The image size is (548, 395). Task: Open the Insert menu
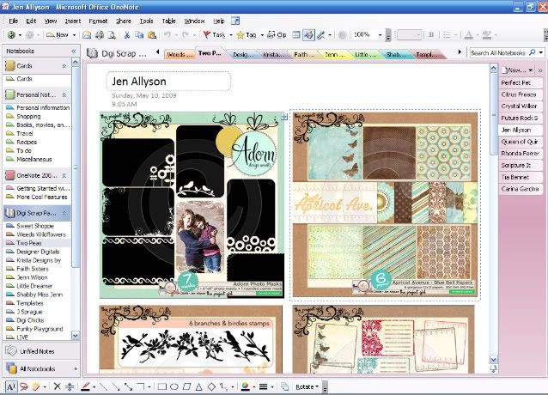pyautogui.click(x=73, y=21)
